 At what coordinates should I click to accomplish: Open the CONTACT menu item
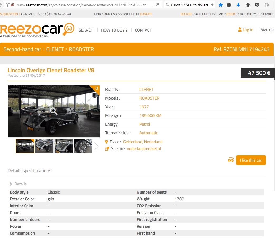(x=143, y=30)
